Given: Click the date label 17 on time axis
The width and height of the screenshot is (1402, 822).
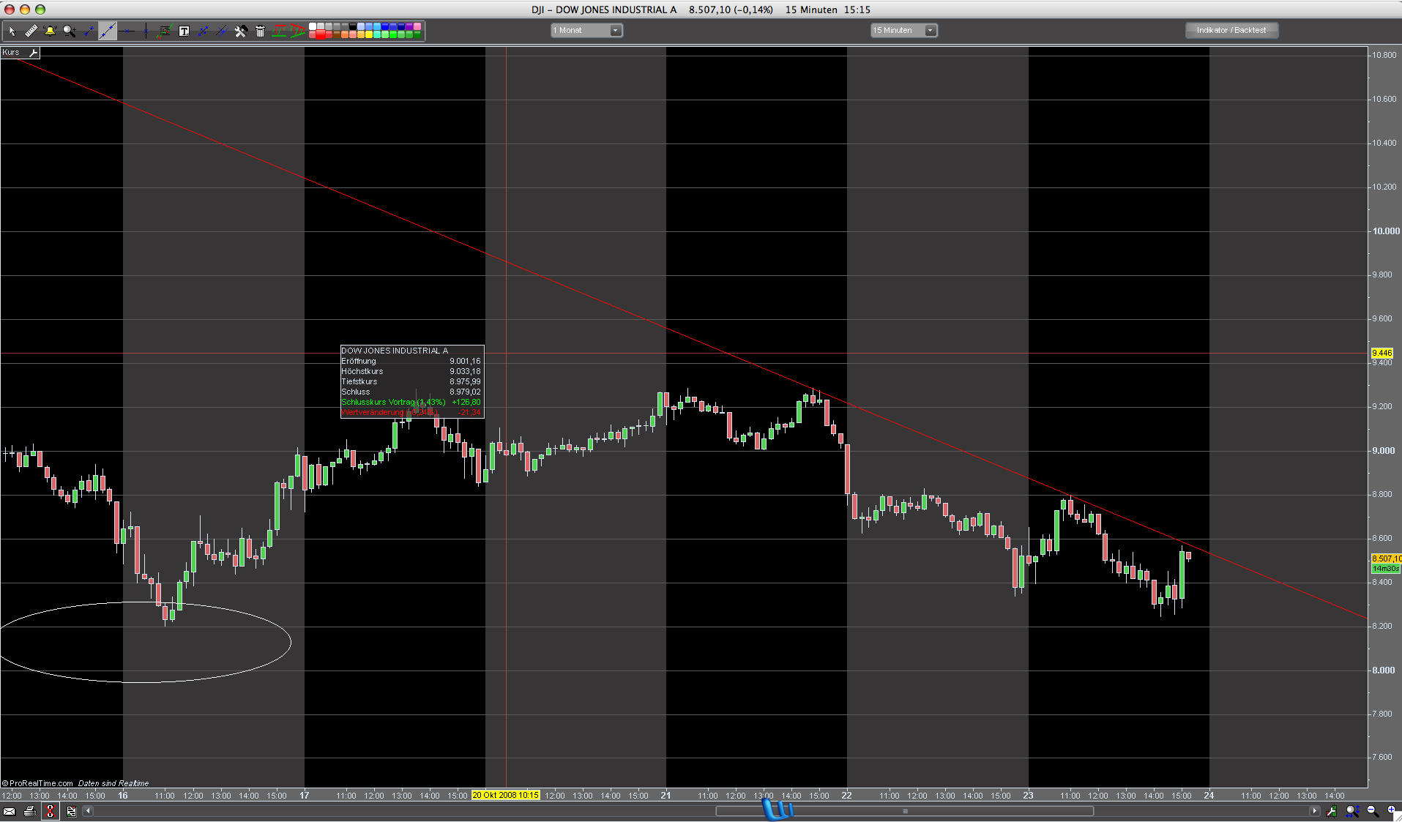Looking at the screenshot, I should click(x=304, y=795).
